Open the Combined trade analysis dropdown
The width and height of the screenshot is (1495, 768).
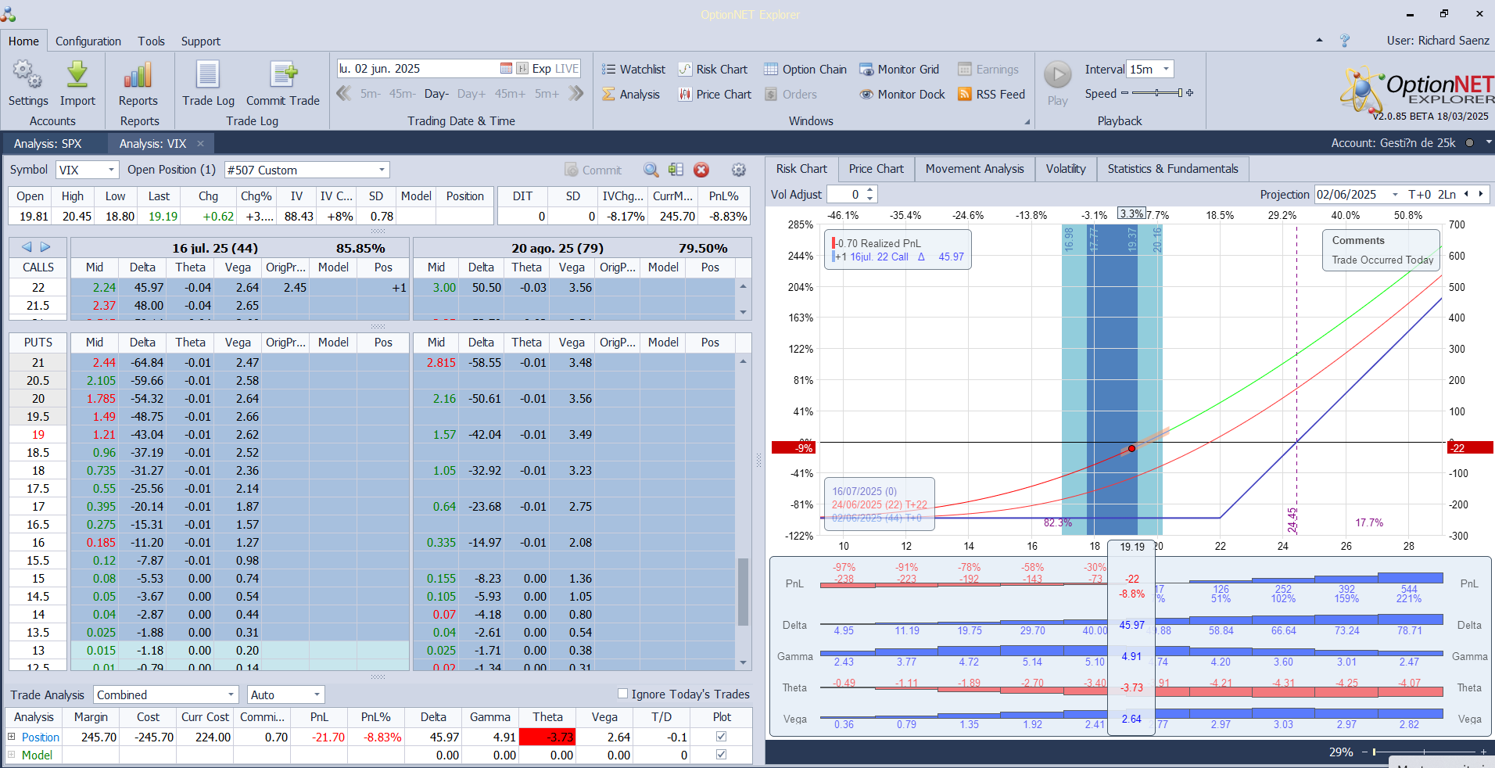[231, 694]
